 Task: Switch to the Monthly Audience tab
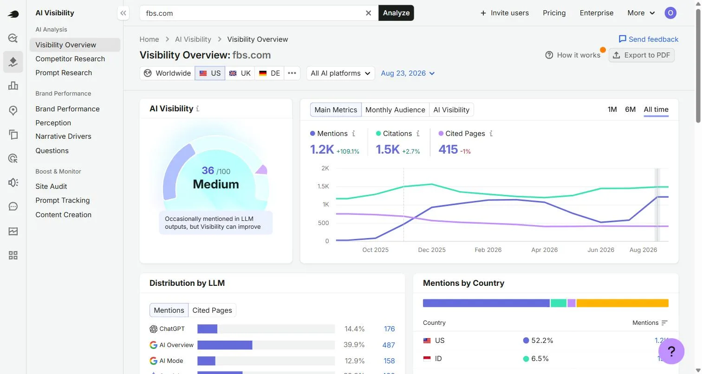pos(395,110)
